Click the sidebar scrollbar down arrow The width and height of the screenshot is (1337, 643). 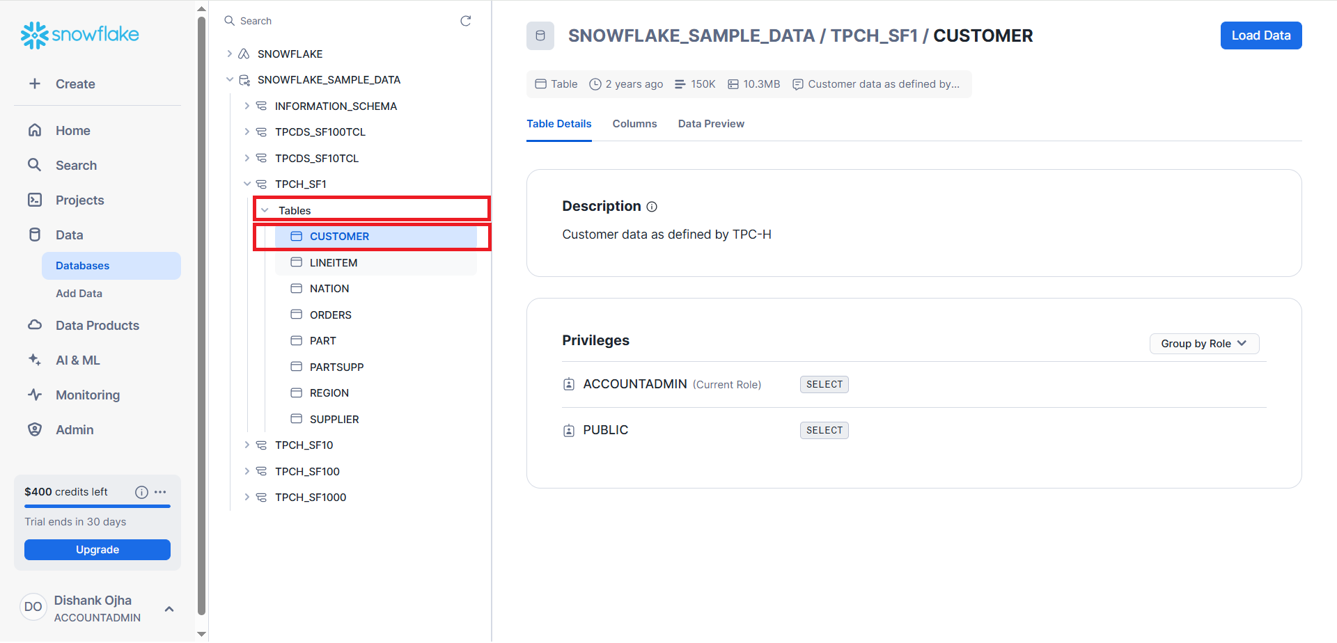(201, 634)
